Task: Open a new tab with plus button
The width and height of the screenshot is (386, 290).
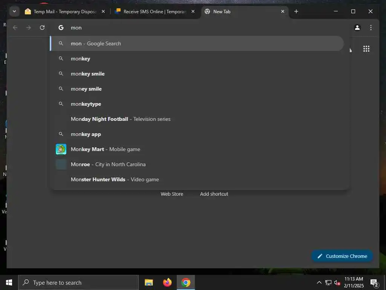Action: click(296, 12)
